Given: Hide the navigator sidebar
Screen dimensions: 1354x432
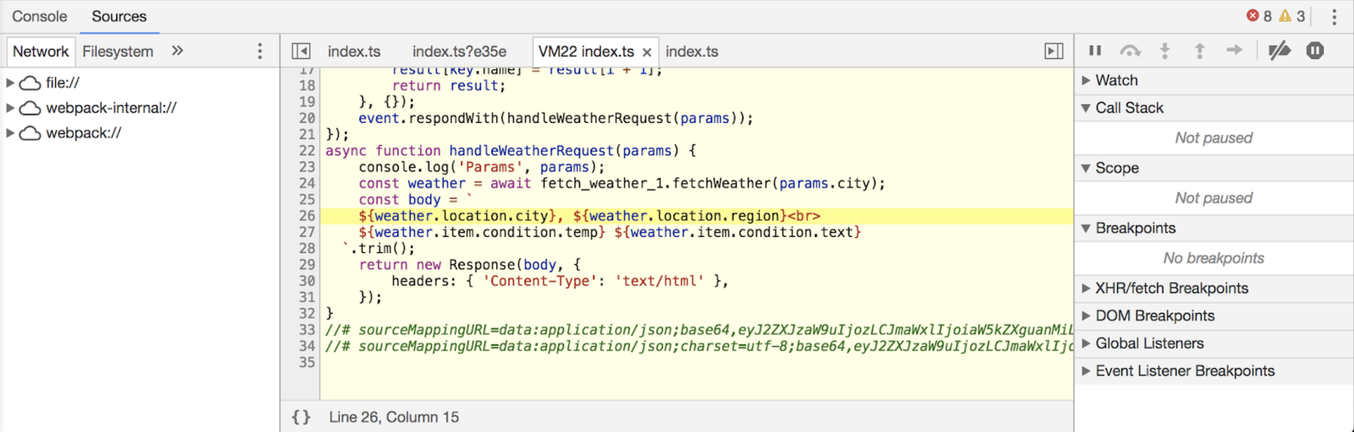Looking at the screenshot, I should click(x=300, y=51).
